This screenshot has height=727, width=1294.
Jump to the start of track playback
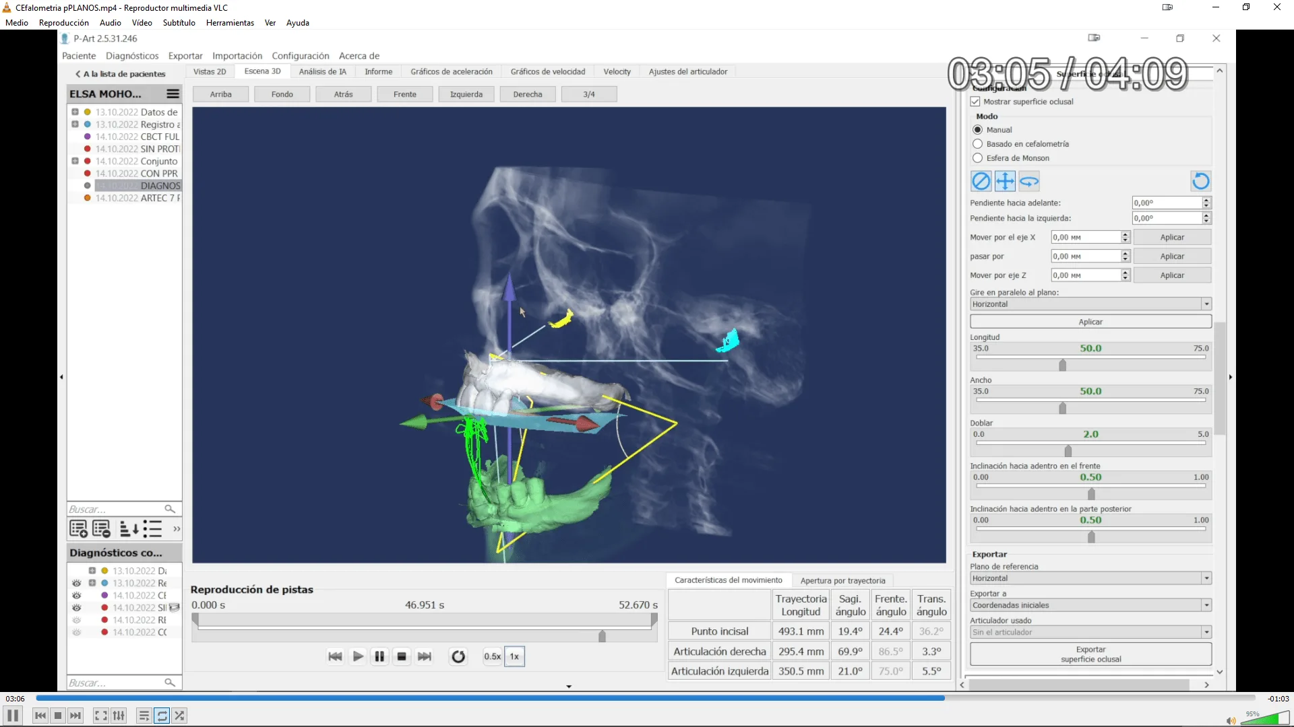coord(335,656)
